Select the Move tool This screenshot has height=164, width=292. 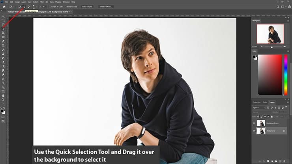click(x=3, y=16)
